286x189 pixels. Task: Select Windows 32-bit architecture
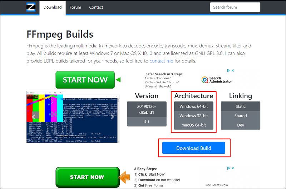point(193,115)
